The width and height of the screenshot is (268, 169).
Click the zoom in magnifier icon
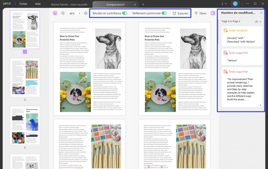pos(85,13)
